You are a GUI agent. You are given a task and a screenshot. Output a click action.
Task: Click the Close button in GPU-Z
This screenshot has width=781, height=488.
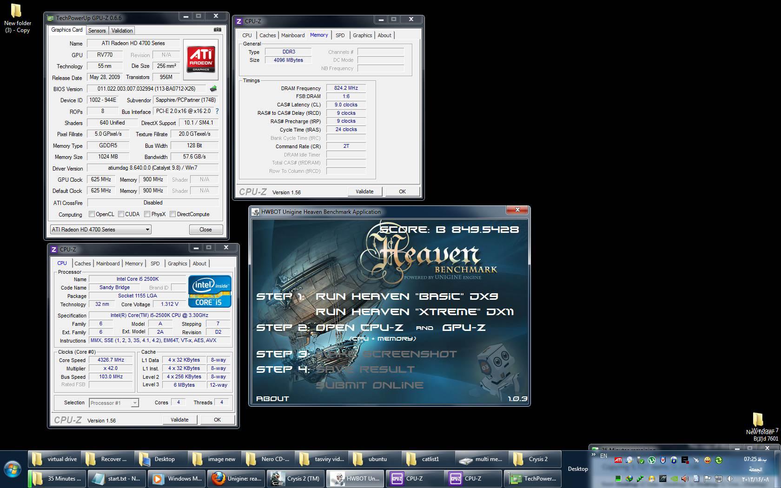coord(205,230)
